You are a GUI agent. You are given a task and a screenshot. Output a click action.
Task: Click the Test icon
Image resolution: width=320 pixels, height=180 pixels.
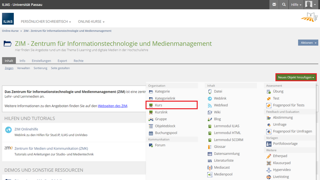pos(269,98)
